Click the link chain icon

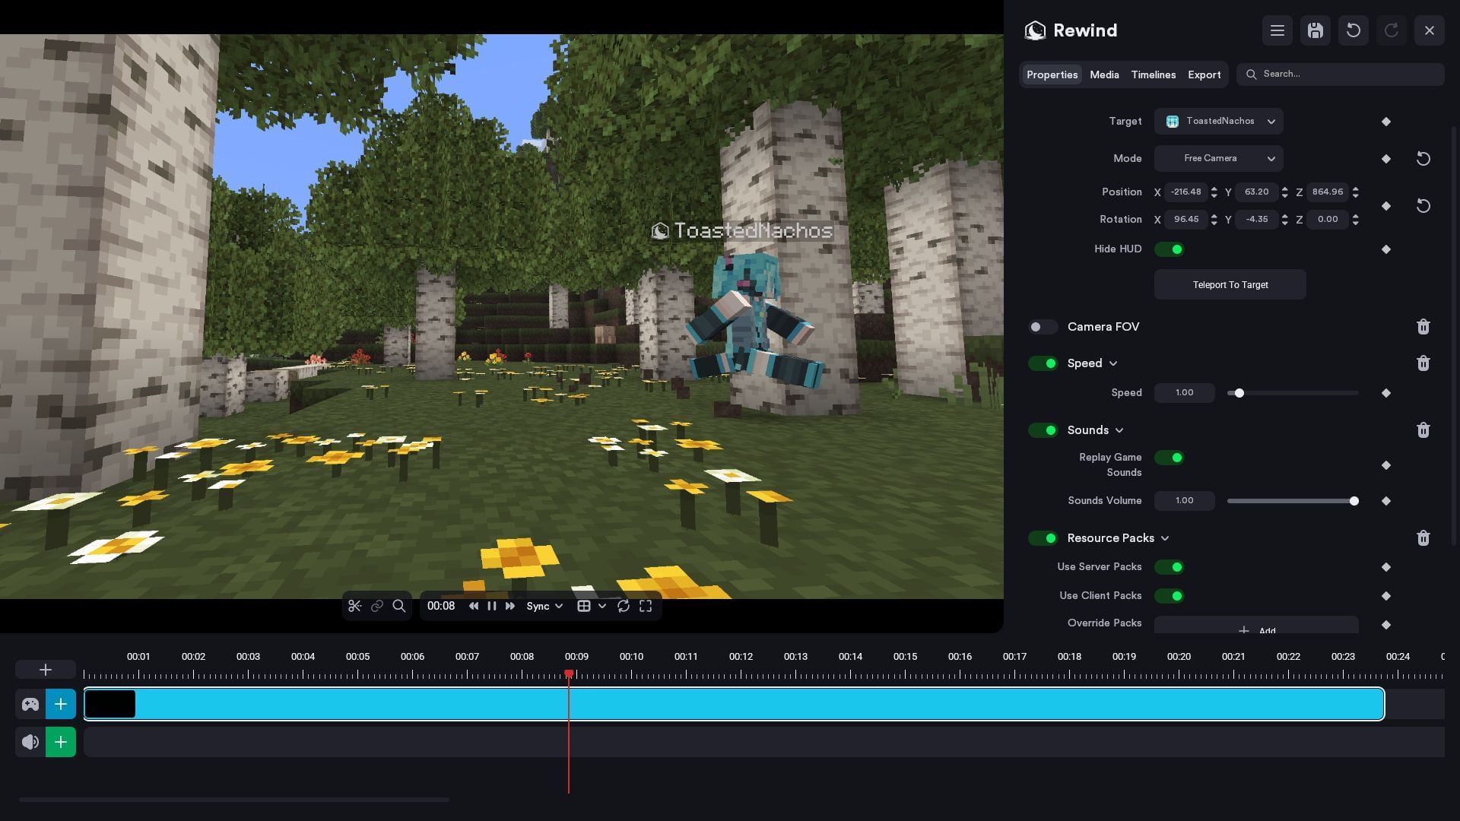coord(376,606)
